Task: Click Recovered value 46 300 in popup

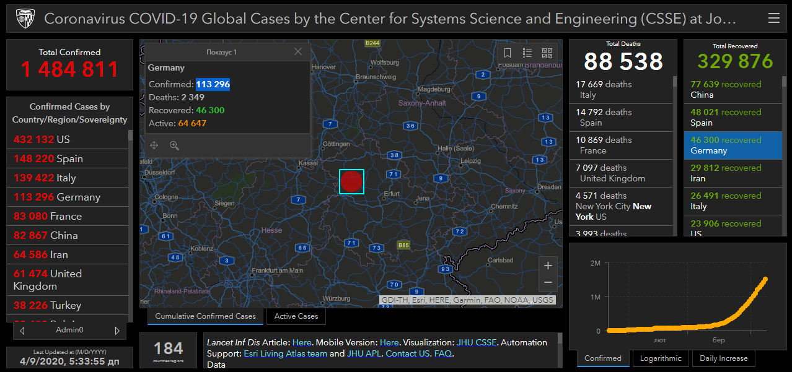Action: [x=211, y=110]
